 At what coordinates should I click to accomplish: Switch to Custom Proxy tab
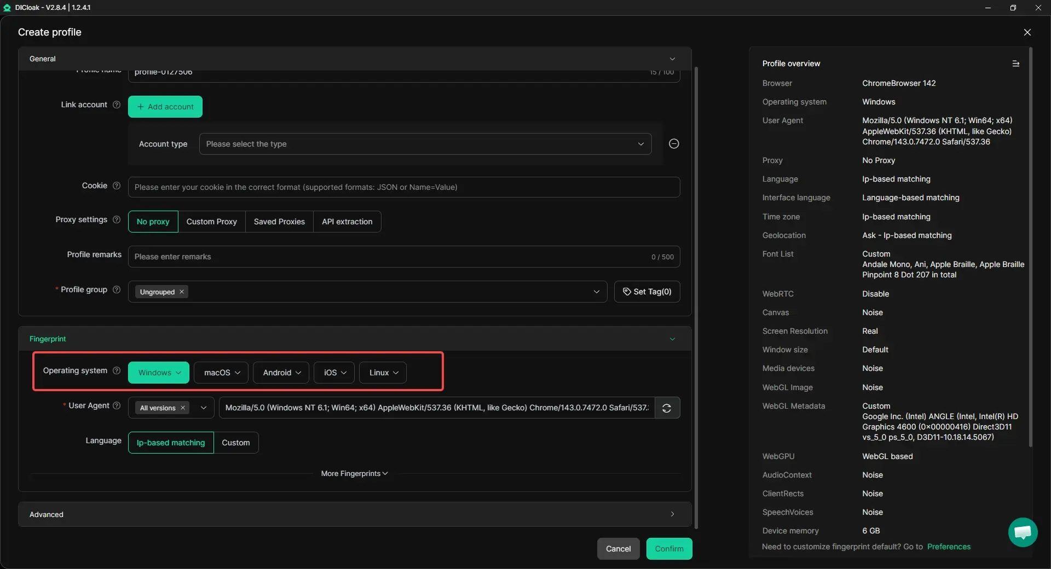211,222
